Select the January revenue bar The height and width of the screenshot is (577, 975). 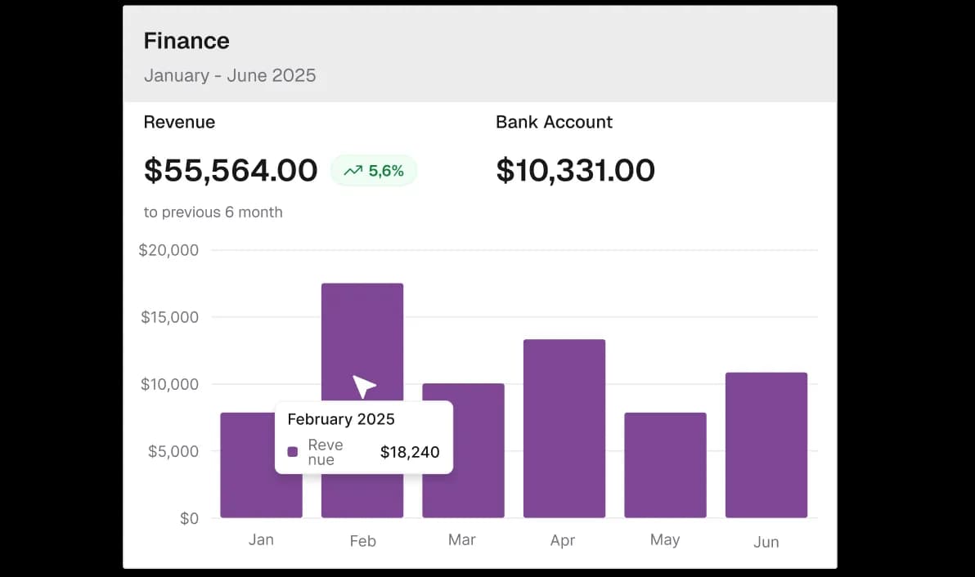coord(247,466)
